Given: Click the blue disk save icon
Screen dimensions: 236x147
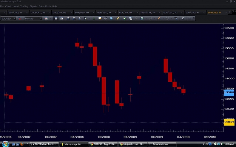Looking at the screenshot, I should [x=142, y=18].
